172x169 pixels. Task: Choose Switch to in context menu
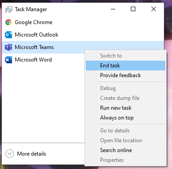pyautogui.click(x=126, y=56)
